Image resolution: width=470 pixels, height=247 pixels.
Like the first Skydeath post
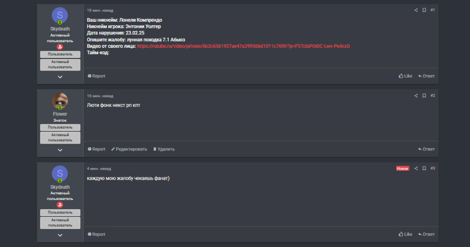[x=405, y=76]
